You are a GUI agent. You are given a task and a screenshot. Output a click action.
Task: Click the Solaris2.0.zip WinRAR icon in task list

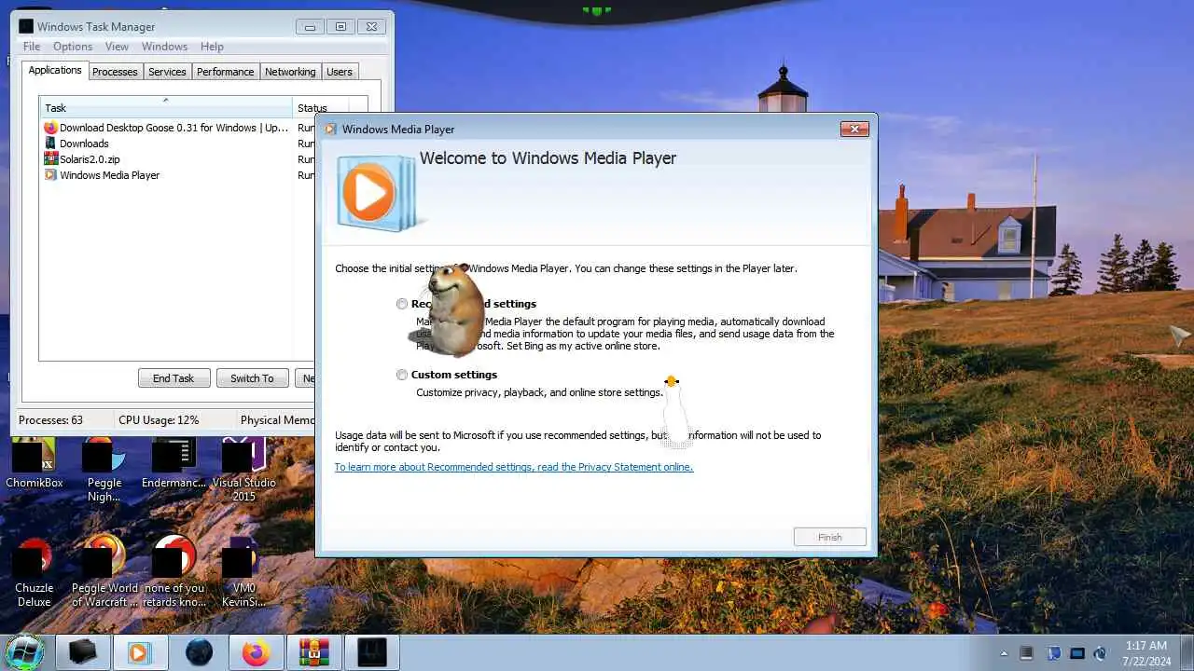(x=50, y=159)
